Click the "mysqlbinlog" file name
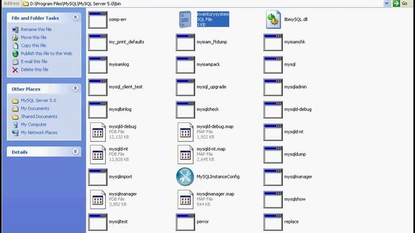Screen dimensions: 415x233 120,109
